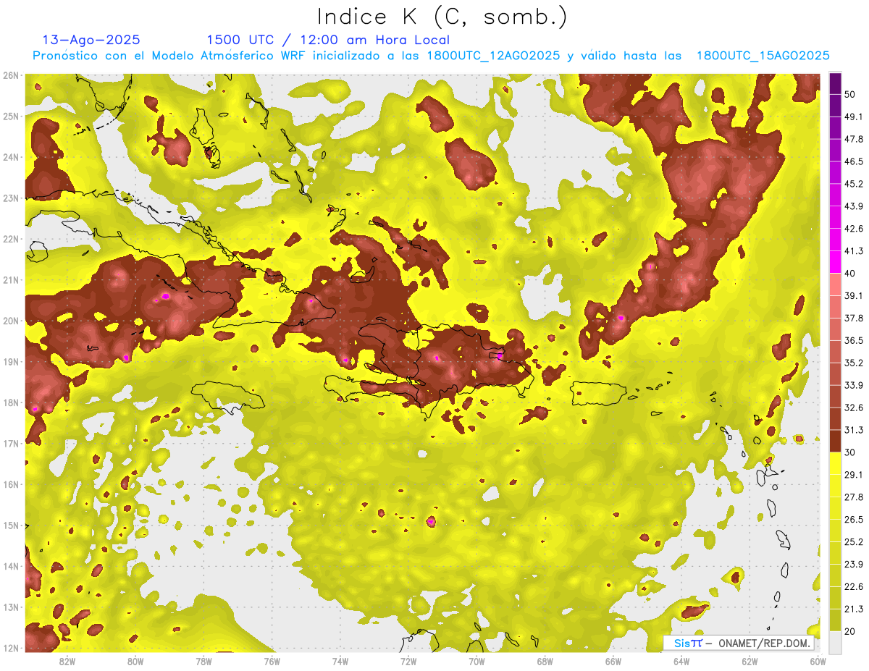
Task: Click the '66W' longitude label
Action: pyautogui.click(x=613, y=662)
